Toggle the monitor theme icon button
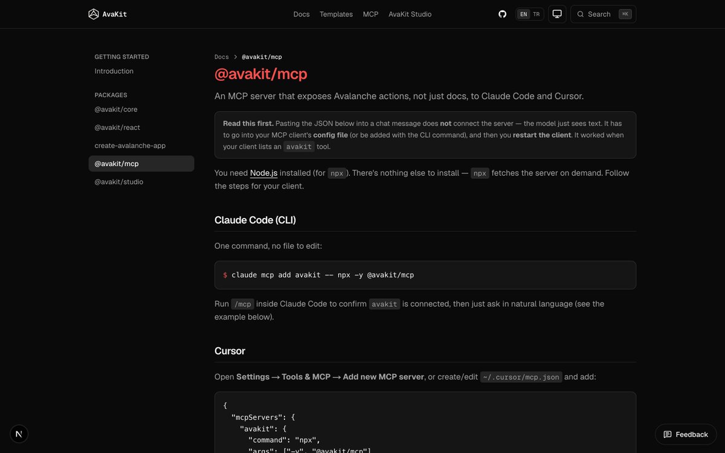Viewport: 725px width, 453px height. pyautogui.click(x=557, y=14)
